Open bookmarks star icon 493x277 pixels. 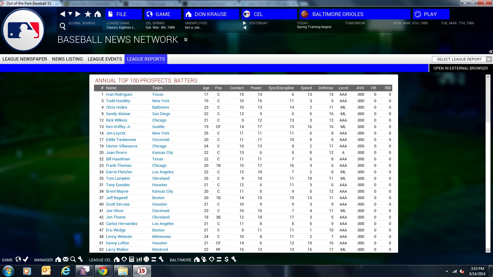tap(88, 14)
